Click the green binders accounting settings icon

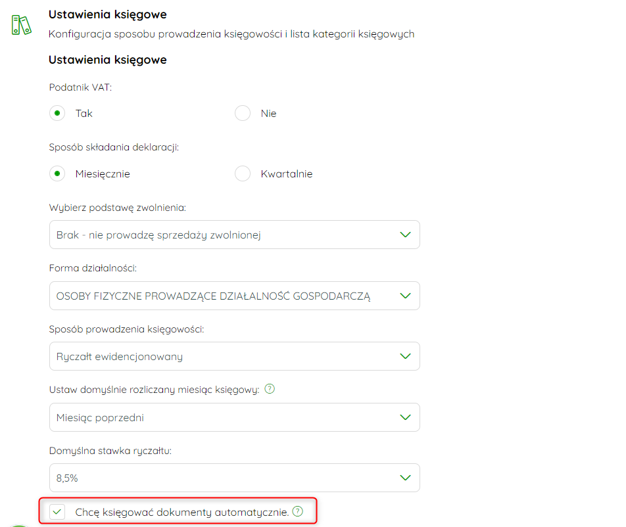(x=21, y=25)
